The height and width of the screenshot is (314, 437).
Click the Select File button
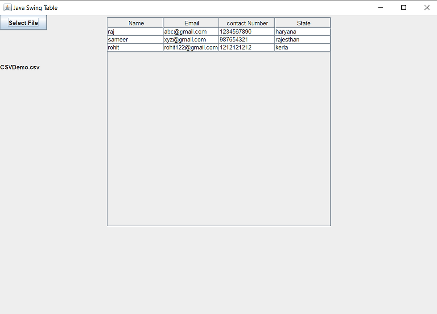(x=23, y=23)
